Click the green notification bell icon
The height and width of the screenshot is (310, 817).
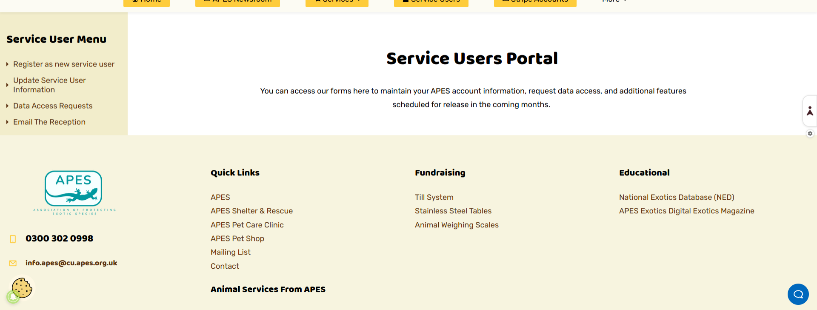[13, 297]
